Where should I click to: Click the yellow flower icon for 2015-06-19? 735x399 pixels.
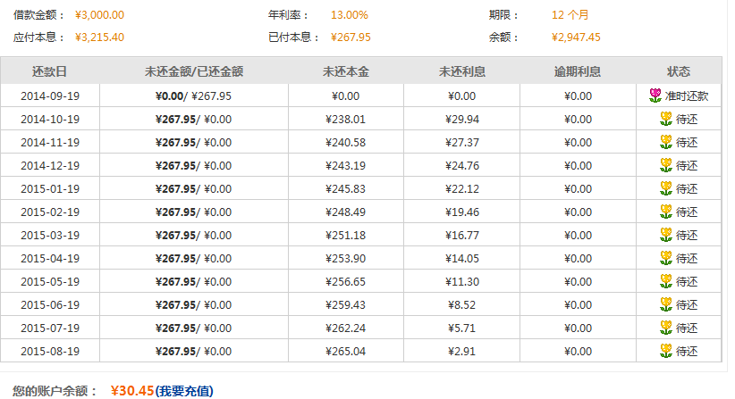point(665,304)
